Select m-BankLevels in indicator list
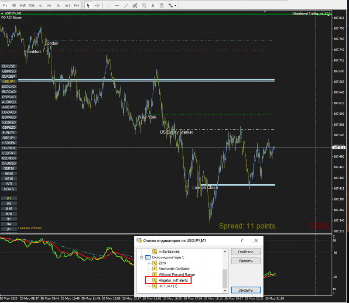349x303 pixels. pyautogui.click(x=169, y=251)
